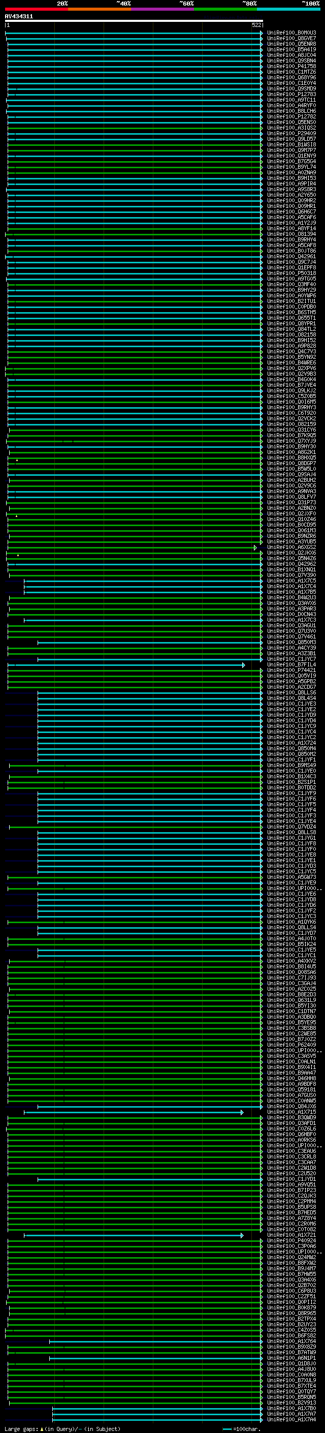Select hit UniRef100_B6FS82

[291, 1335]
